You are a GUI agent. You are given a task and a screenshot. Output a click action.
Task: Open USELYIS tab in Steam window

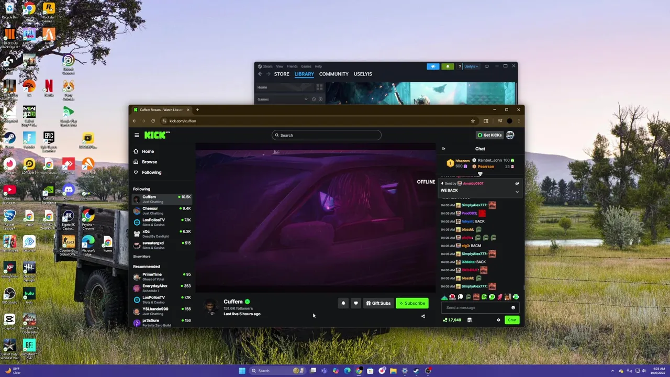tap(363, 74)
